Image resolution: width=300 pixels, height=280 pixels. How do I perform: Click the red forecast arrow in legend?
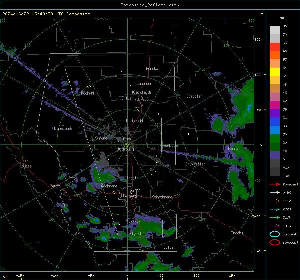click(275, 184)
